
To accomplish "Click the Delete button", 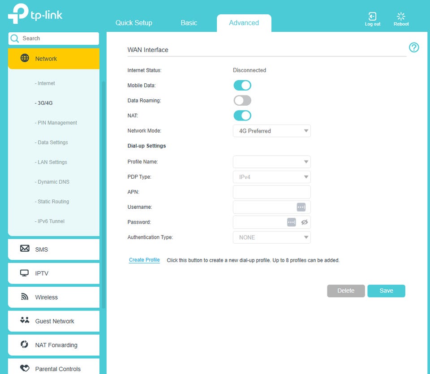I will [x=346, y=291].
